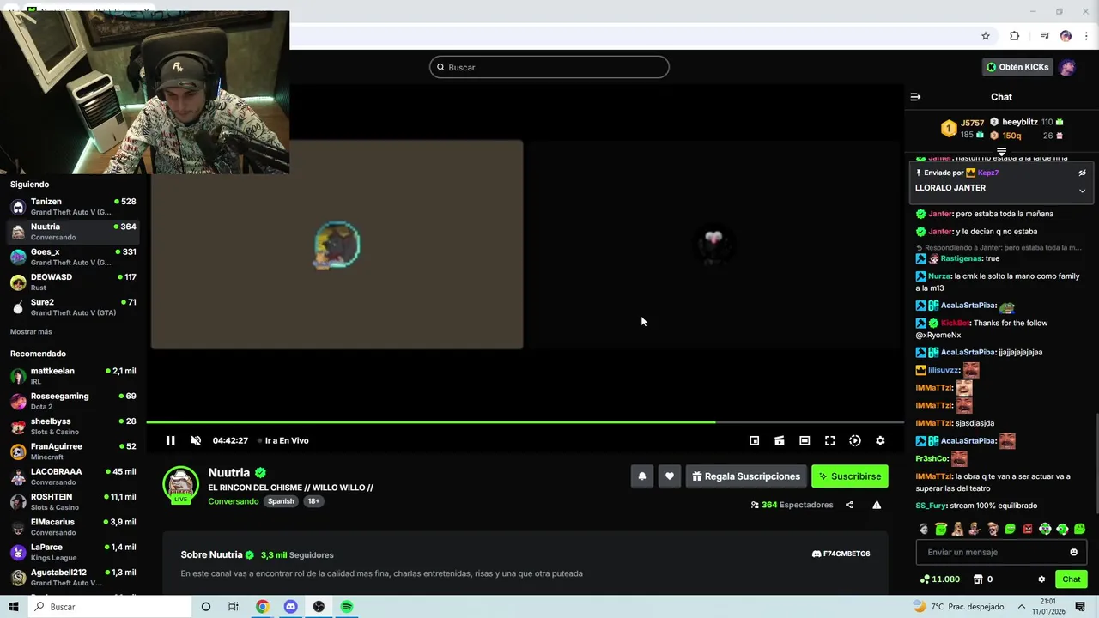Toggle notifications bell for Nuutria

(x=641, y=476)
